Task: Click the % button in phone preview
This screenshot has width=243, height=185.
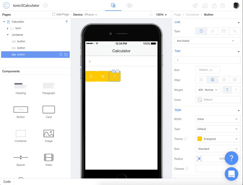Action: click(x=103, y=76)
